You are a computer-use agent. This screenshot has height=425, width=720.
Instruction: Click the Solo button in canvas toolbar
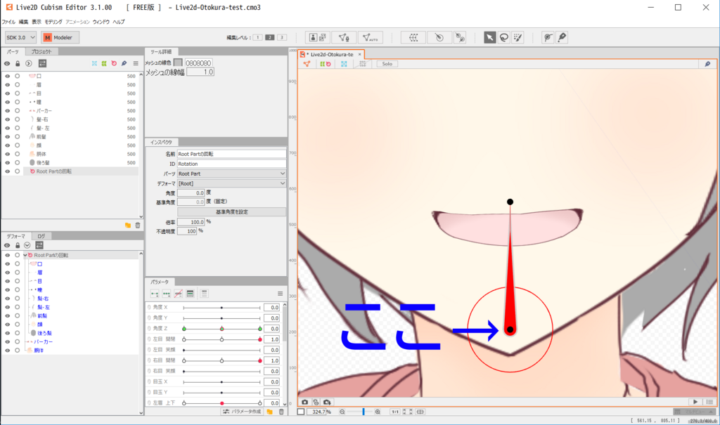387,64
